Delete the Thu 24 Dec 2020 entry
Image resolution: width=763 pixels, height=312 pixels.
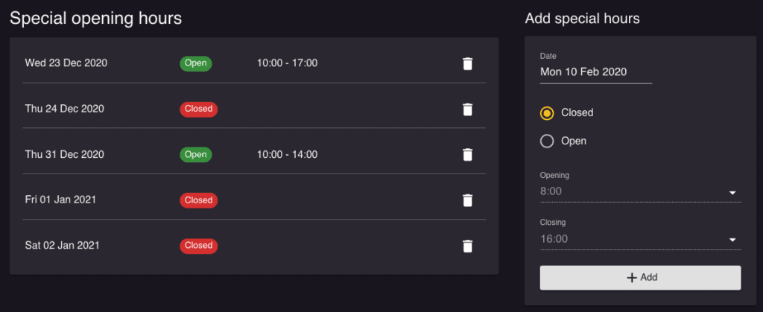467,109
